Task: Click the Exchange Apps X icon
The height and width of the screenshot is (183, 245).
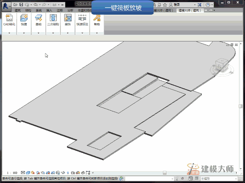Action: 200,5
